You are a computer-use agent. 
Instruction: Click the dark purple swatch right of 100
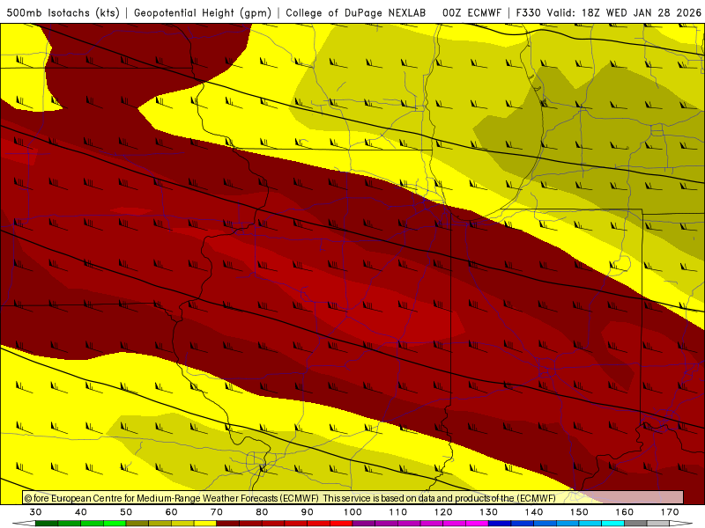[x=364, y=524]
